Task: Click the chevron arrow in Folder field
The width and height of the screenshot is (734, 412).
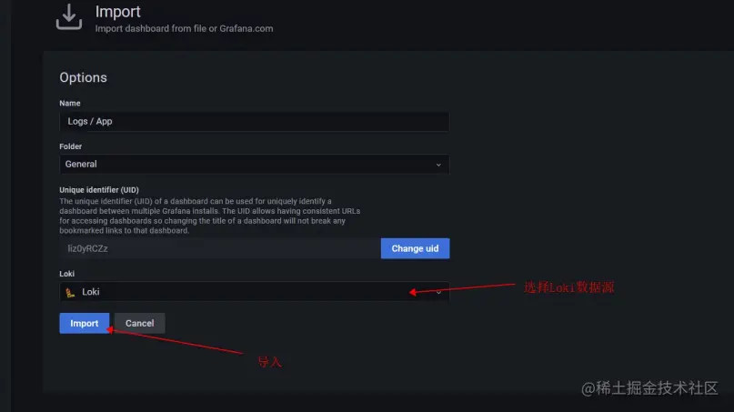Action: [438, 165]
